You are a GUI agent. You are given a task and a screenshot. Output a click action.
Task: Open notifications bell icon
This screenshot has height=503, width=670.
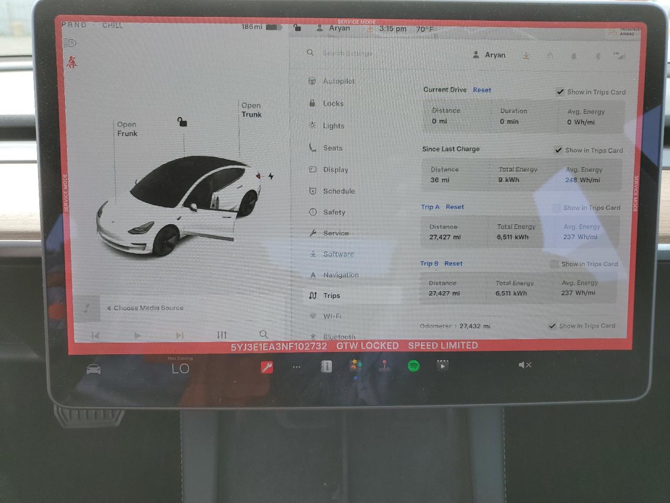[574, 56]
